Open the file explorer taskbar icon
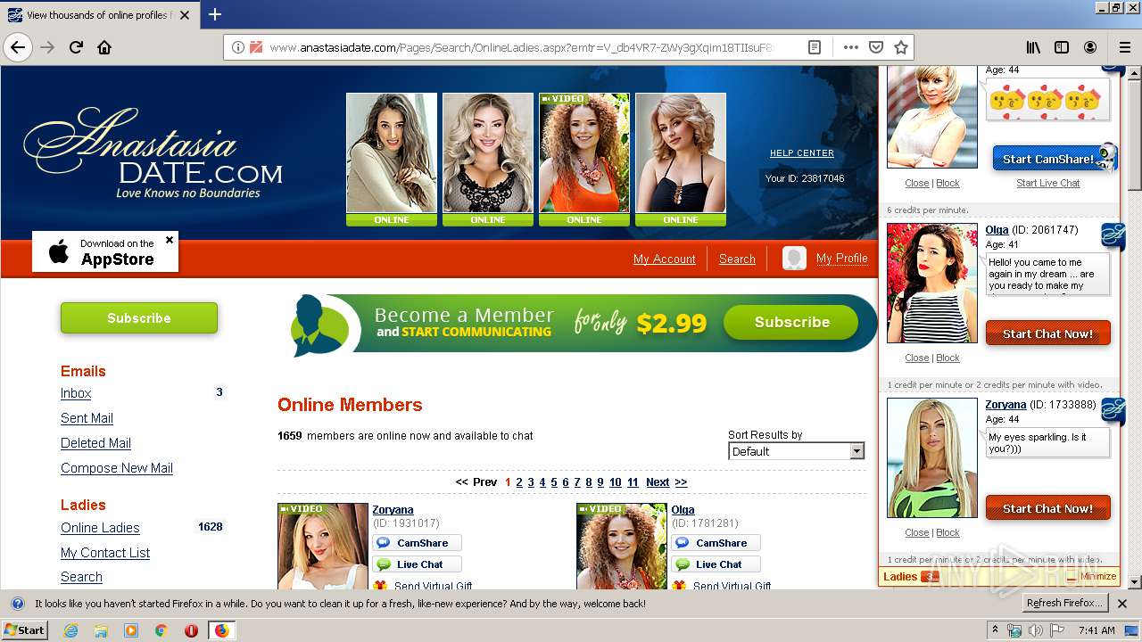 [x=101, y=630]
